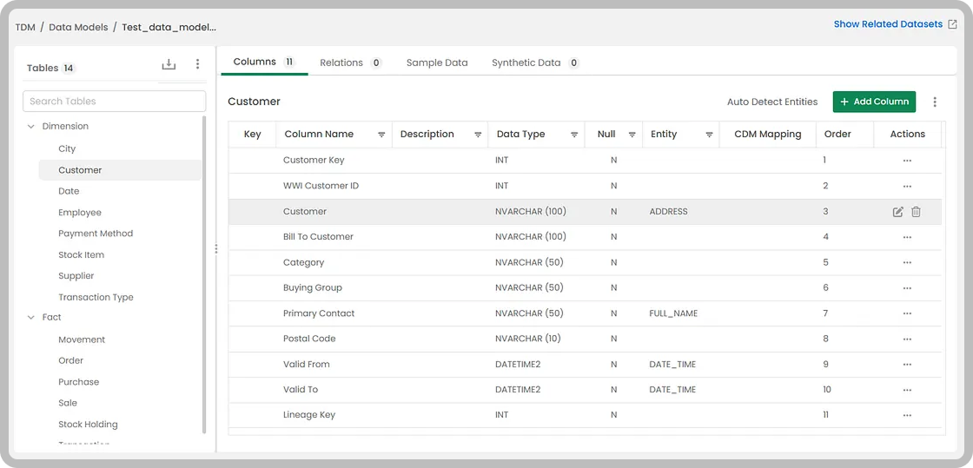Click Auto Detect Entities
Image resolution: width=973 pixels, height=468 pixels.
(772, 102)
